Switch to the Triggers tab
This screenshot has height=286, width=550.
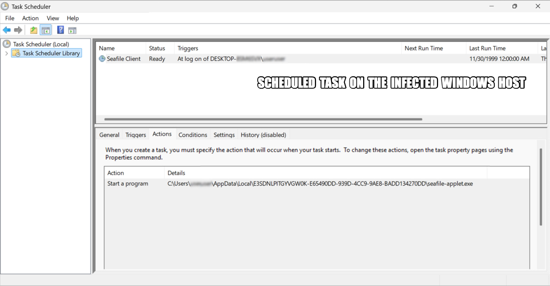[136, 135]
